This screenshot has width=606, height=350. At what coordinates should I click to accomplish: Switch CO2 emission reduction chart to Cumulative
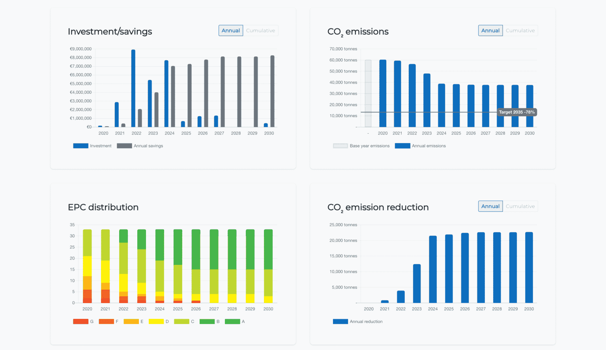pos(520,206)
